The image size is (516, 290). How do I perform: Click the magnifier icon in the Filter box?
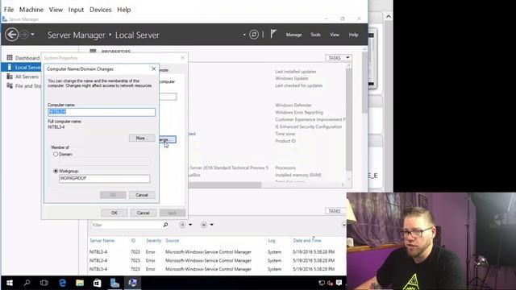coord(165,225)
